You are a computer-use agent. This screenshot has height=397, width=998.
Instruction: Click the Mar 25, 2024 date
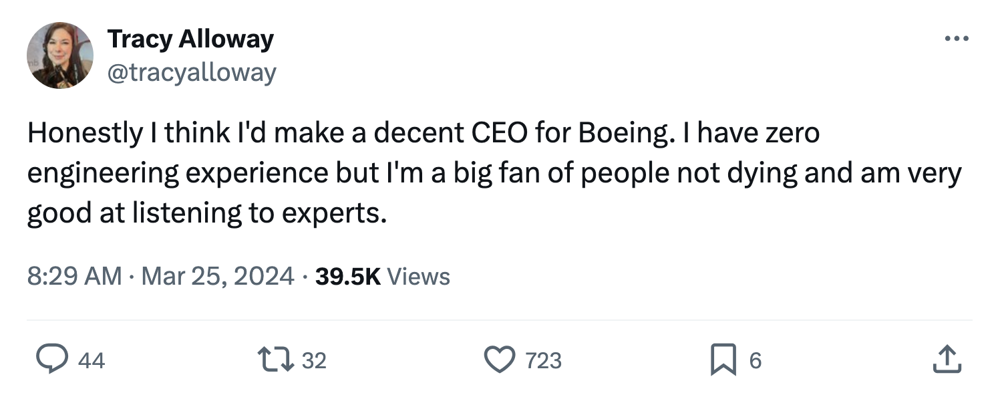coord(218,276)
